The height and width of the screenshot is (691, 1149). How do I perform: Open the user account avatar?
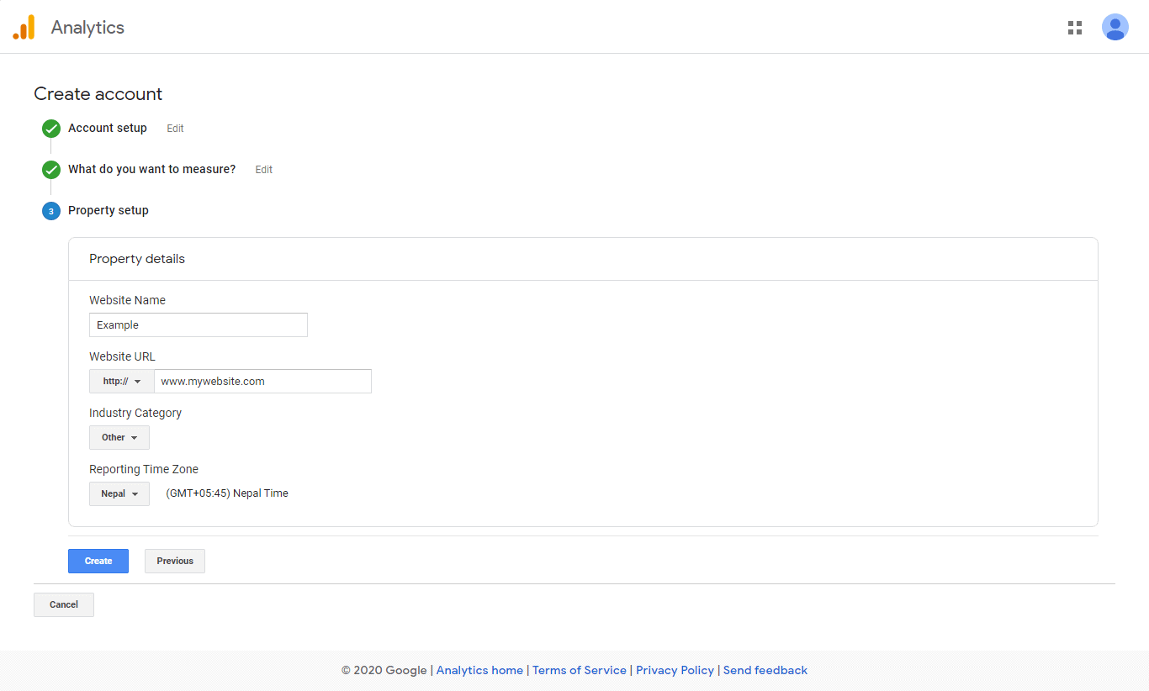[1115, 27]
